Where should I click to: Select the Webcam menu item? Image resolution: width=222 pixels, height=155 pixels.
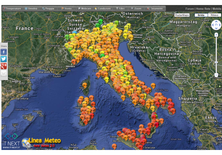point(85,8)
